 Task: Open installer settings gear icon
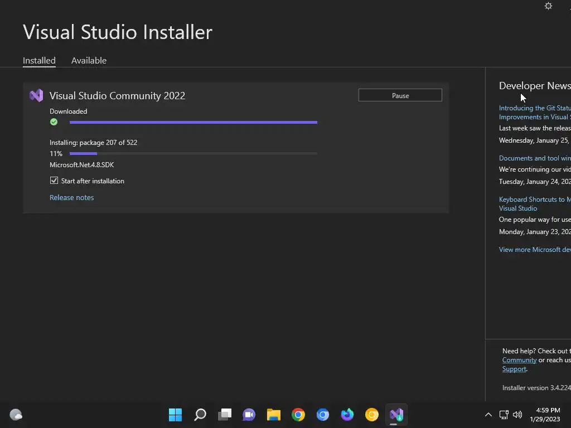point(548,6)
